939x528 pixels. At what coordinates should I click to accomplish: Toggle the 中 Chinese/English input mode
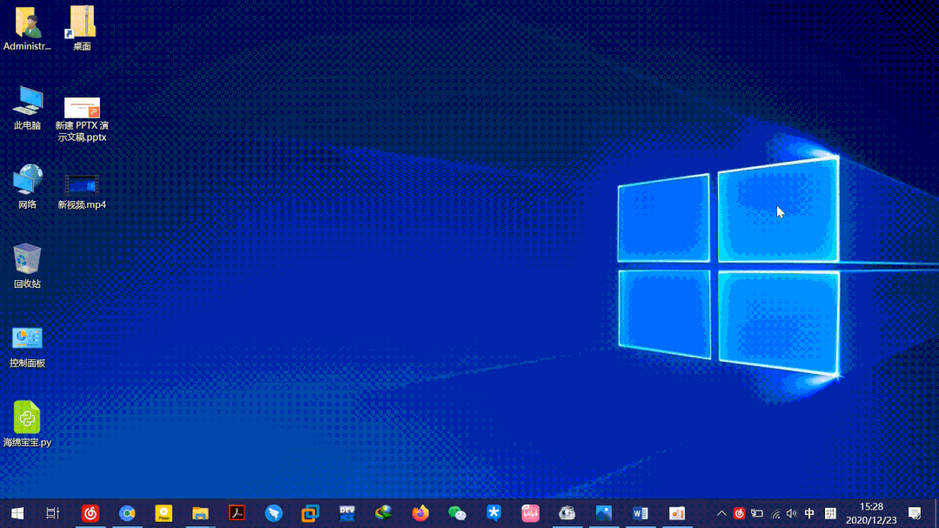tap(809, 513)
